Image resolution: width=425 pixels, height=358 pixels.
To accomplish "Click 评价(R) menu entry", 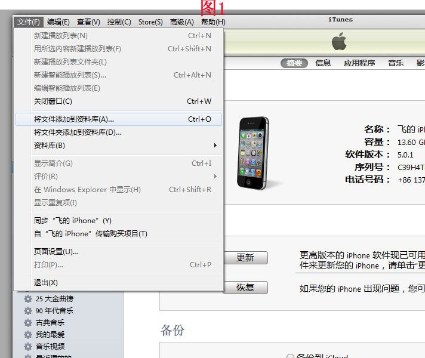I will pos(119,177).
